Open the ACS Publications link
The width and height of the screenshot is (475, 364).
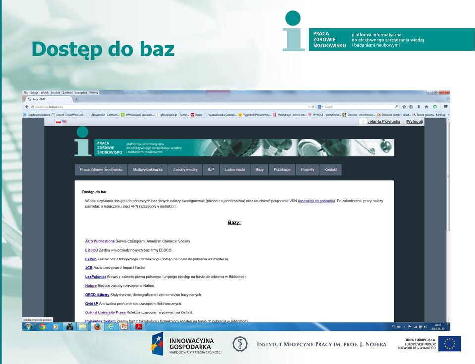click(100, 241)
